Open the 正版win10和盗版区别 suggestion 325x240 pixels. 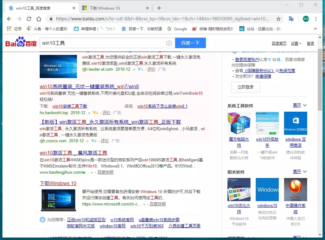86,220
